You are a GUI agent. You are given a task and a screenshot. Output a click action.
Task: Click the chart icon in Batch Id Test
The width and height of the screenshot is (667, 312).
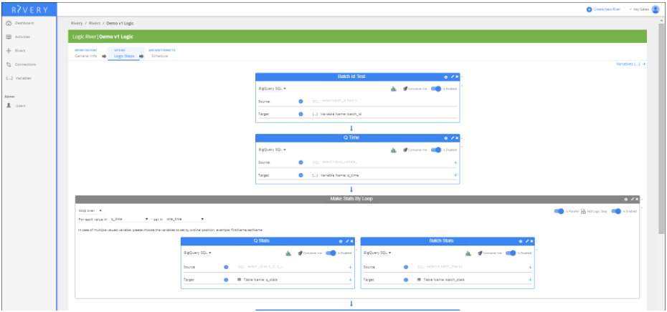tap(394, 89)
